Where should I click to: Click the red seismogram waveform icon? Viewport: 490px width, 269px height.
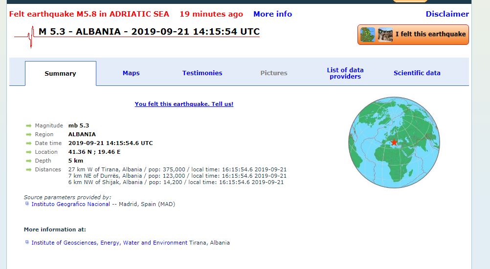point(25,37)
